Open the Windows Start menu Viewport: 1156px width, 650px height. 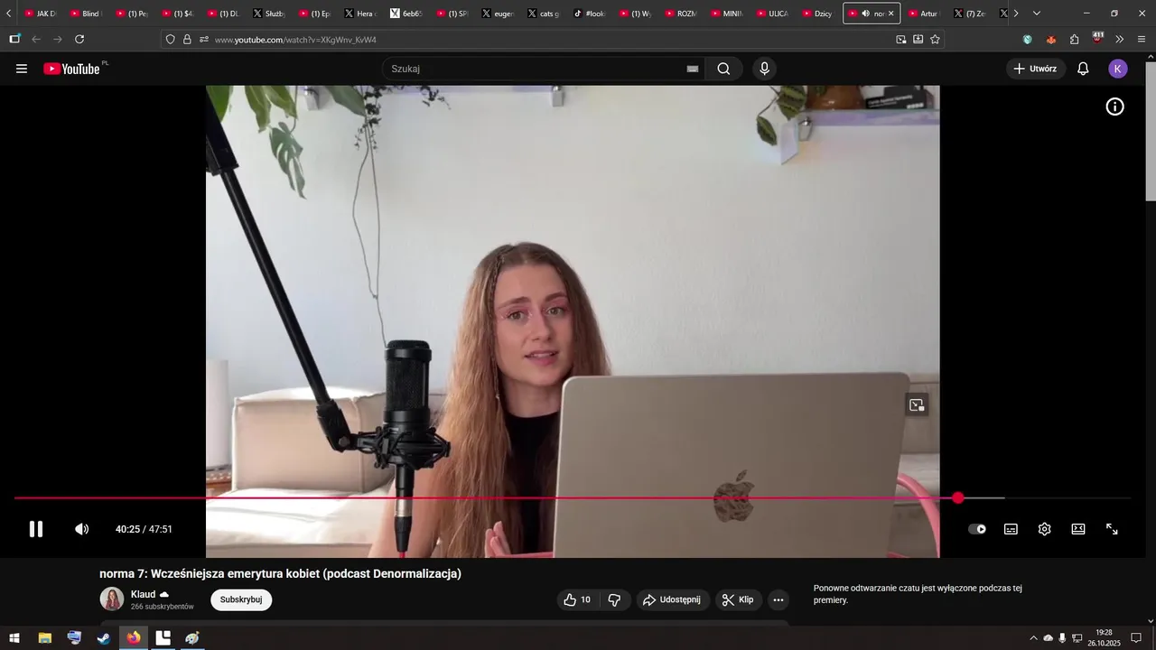14,638
